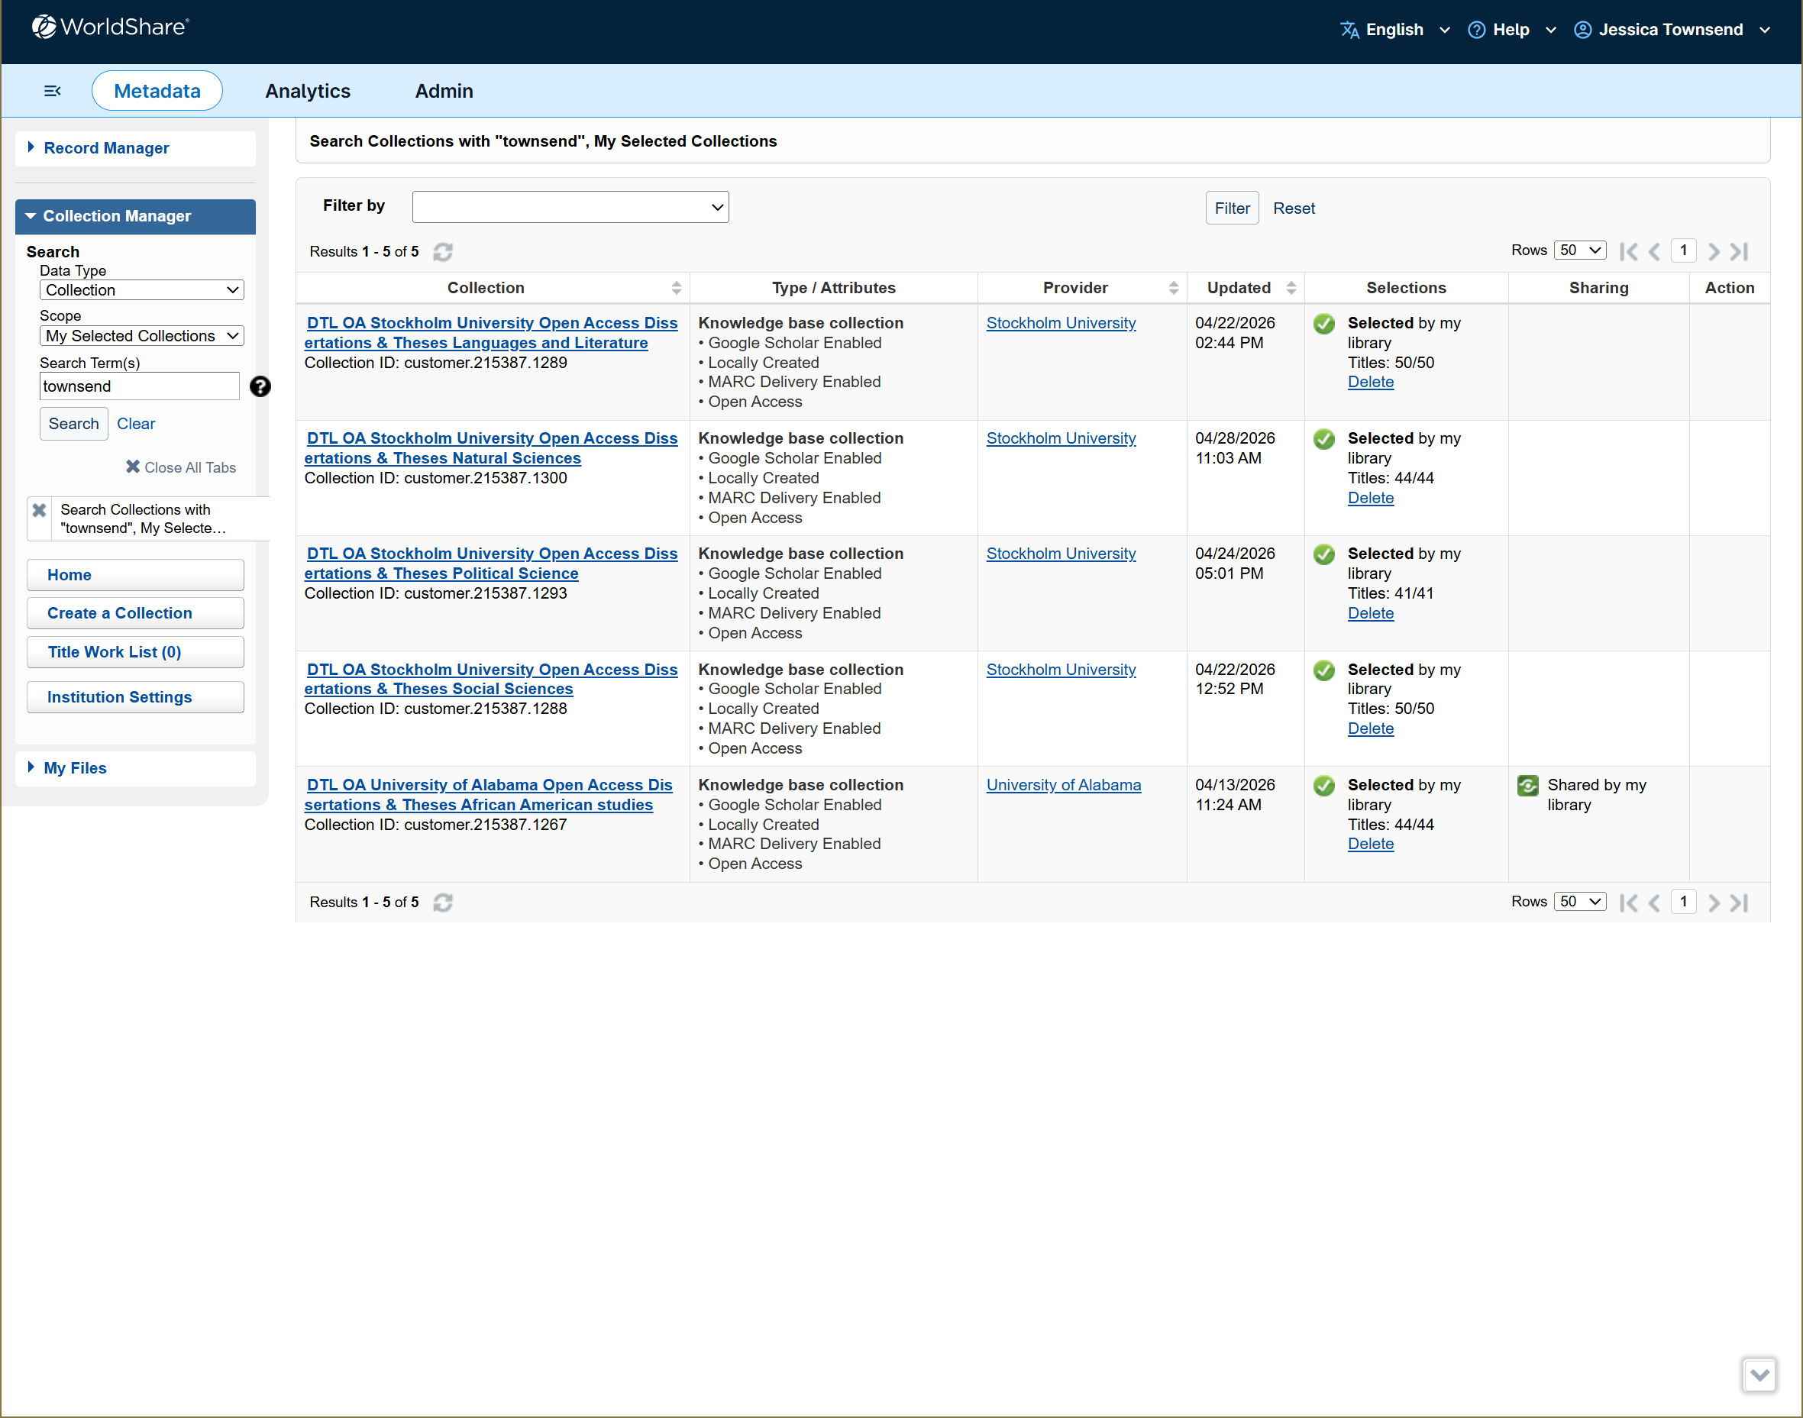Open the Filter by dropdown
This screenshot has height=1418, width=1803.
[x=570, y=208]
